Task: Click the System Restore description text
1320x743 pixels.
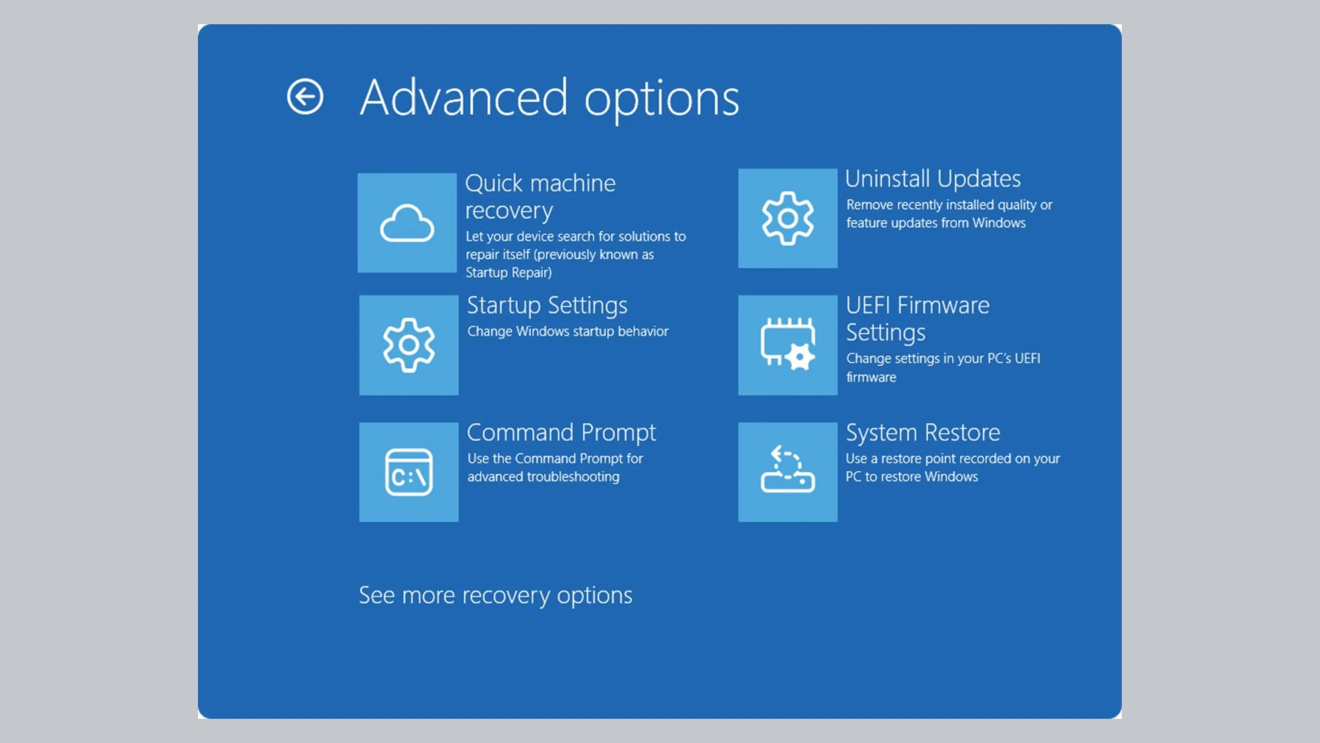Action: tap(953, 467)
